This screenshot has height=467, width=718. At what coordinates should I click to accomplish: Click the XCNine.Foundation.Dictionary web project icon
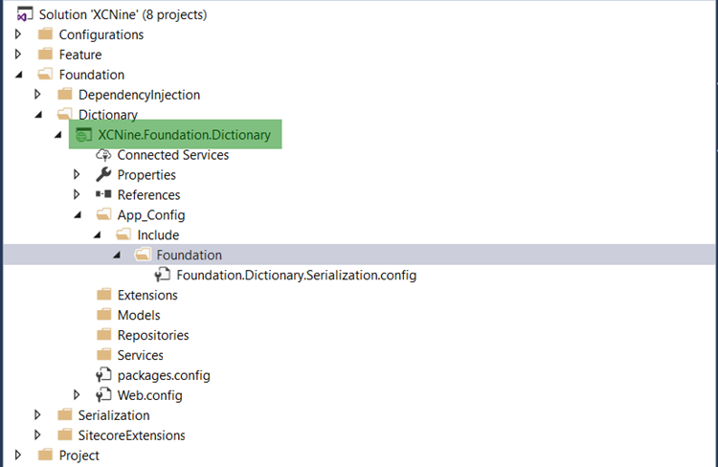(84, 135)
